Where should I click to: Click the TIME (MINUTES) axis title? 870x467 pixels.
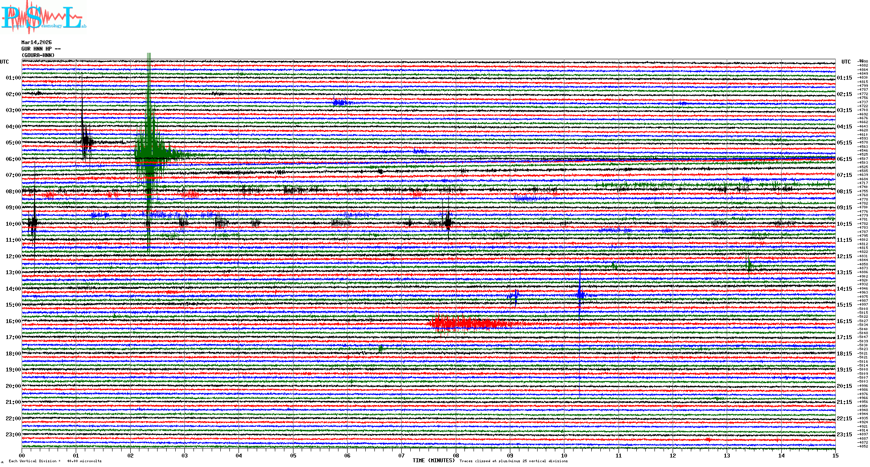coord(434,461)
